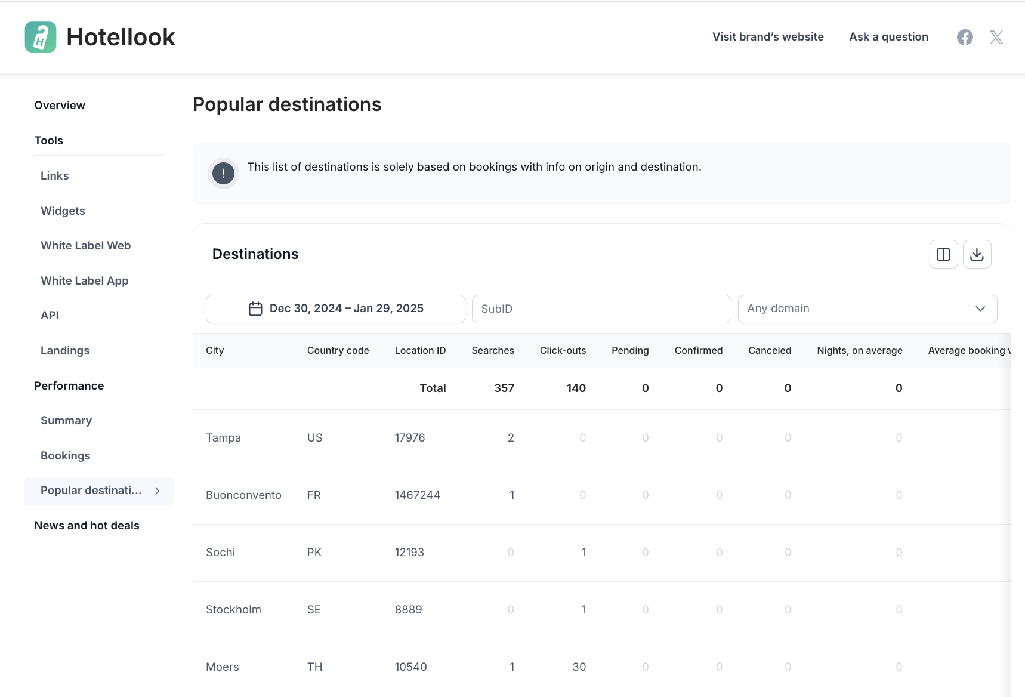
Task: Select the Sochi city cell
Action: (220, 553)
